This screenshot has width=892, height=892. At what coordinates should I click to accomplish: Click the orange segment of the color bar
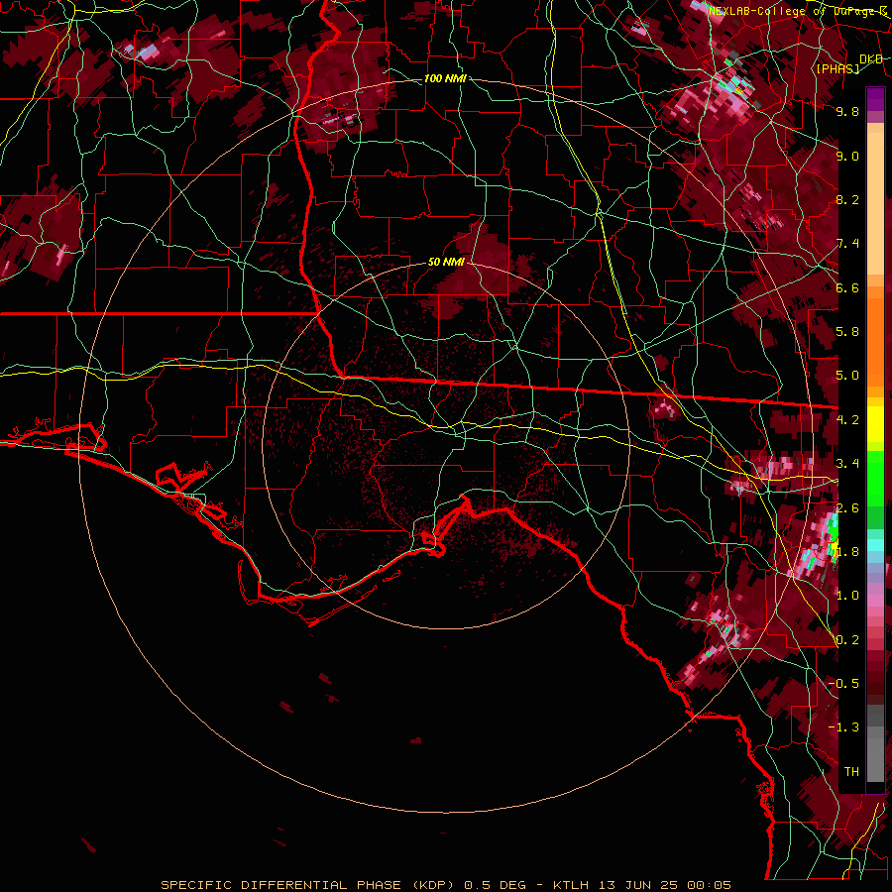point(875,341)
